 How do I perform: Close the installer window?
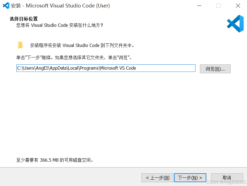point(238,6)
